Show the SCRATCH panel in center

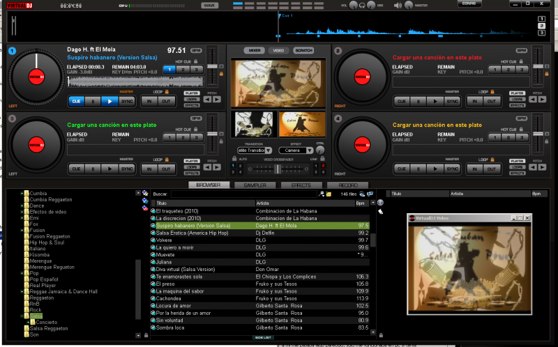click(303, 51)
